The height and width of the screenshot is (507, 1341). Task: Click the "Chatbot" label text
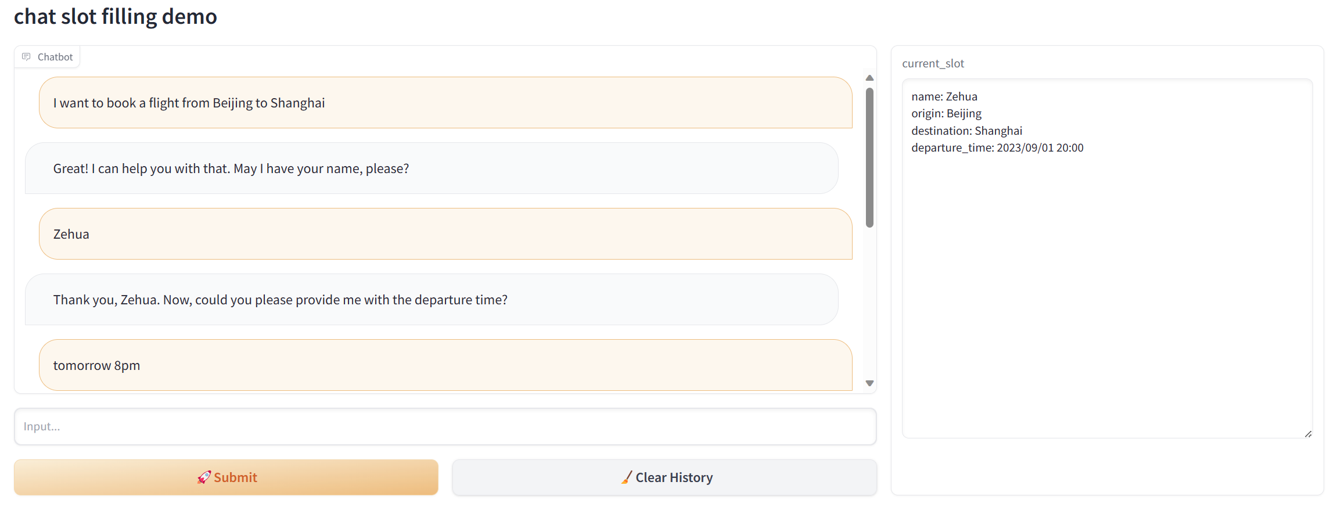(x=55, y=57)
